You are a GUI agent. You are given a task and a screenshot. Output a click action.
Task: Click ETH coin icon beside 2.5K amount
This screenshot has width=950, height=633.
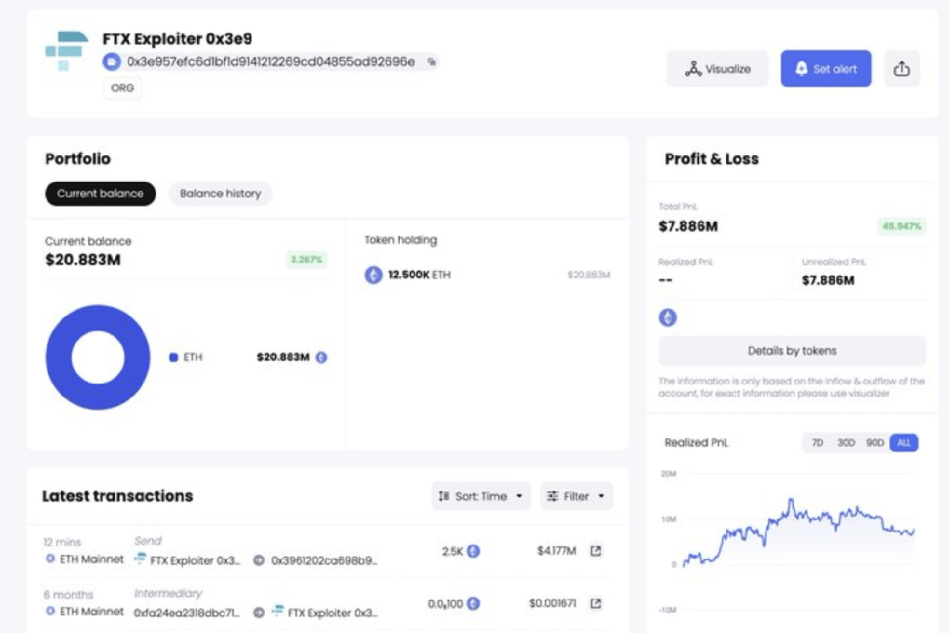pyautogui.click(x=473, y=551)
